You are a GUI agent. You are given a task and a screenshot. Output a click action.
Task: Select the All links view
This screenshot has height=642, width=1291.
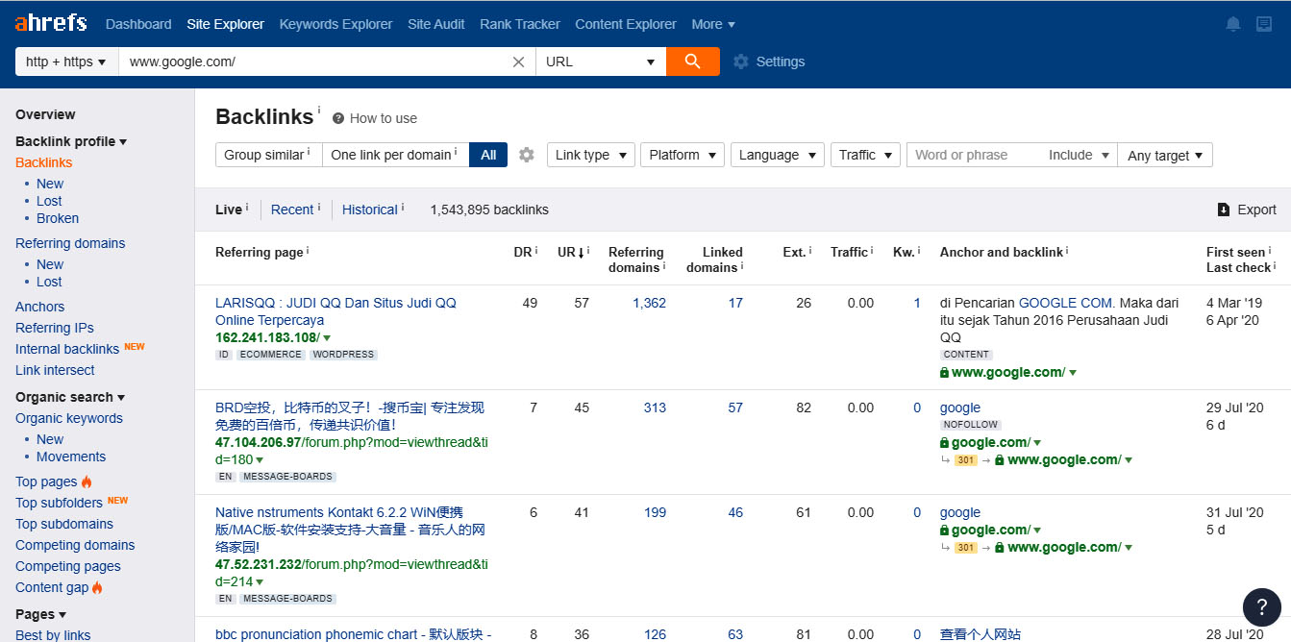point(487,154)
